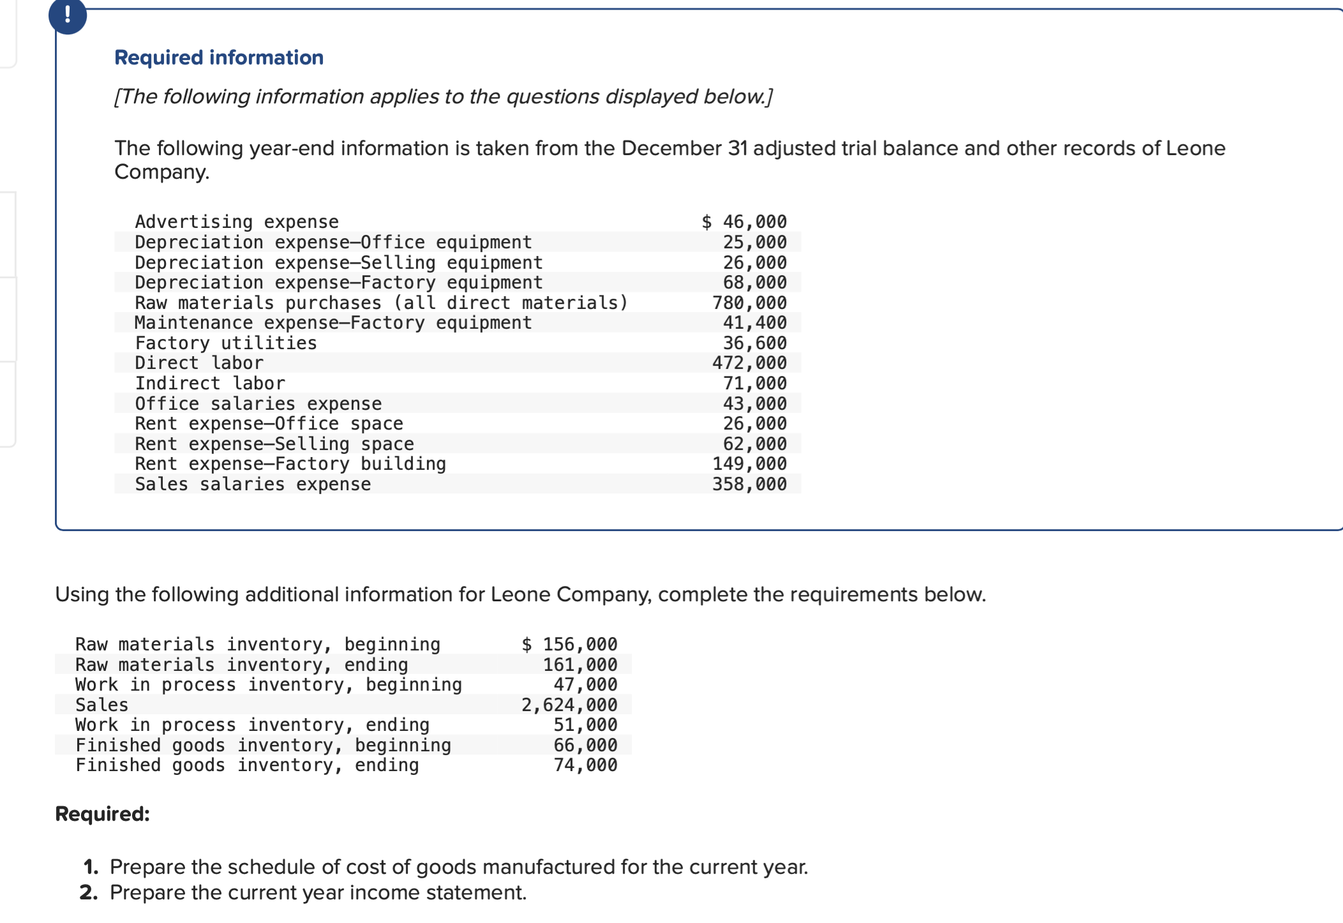The image size is (1343, 923).
Task: Click the Leone Company introductory sentence
Action: (670, 149)
